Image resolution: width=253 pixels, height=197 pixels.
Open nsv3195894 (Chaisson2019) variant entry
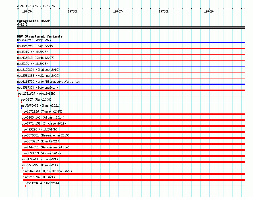[38, 70]
